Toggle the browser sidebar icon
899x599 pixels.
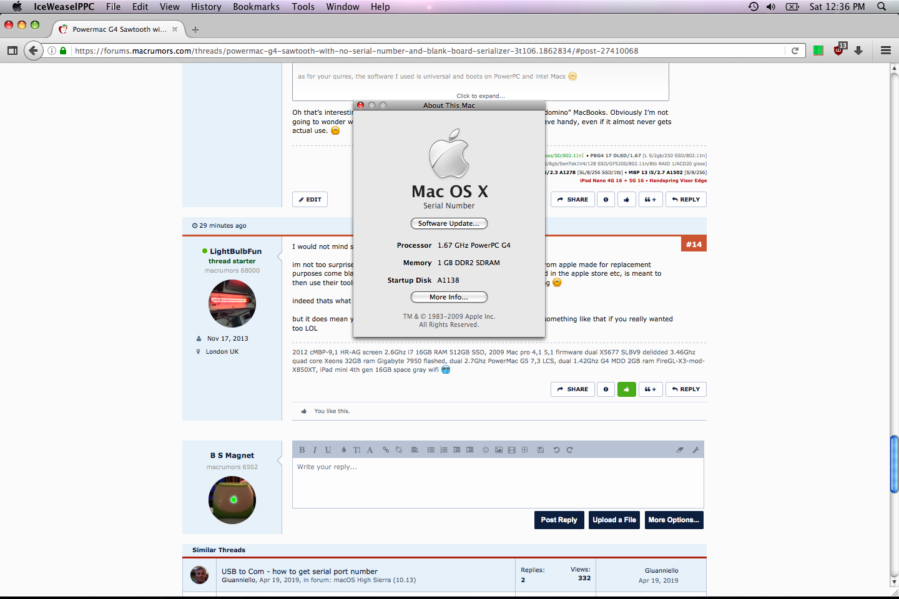pos(12,51)
